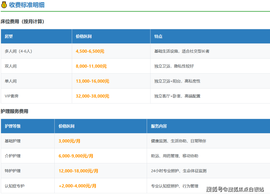Click the 服务内容 column header
The width and height of the screenshot is (270, 195).
159,126
